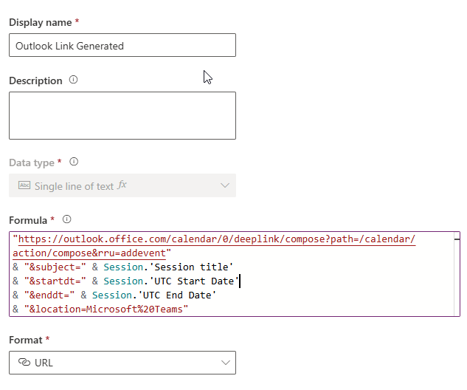Click the formula editor's scrollbar marker

457,239
